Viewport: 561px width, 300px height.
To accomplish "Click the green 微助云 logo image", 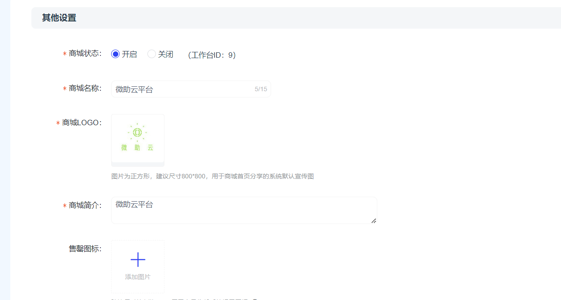I will [x=138, y=138].
